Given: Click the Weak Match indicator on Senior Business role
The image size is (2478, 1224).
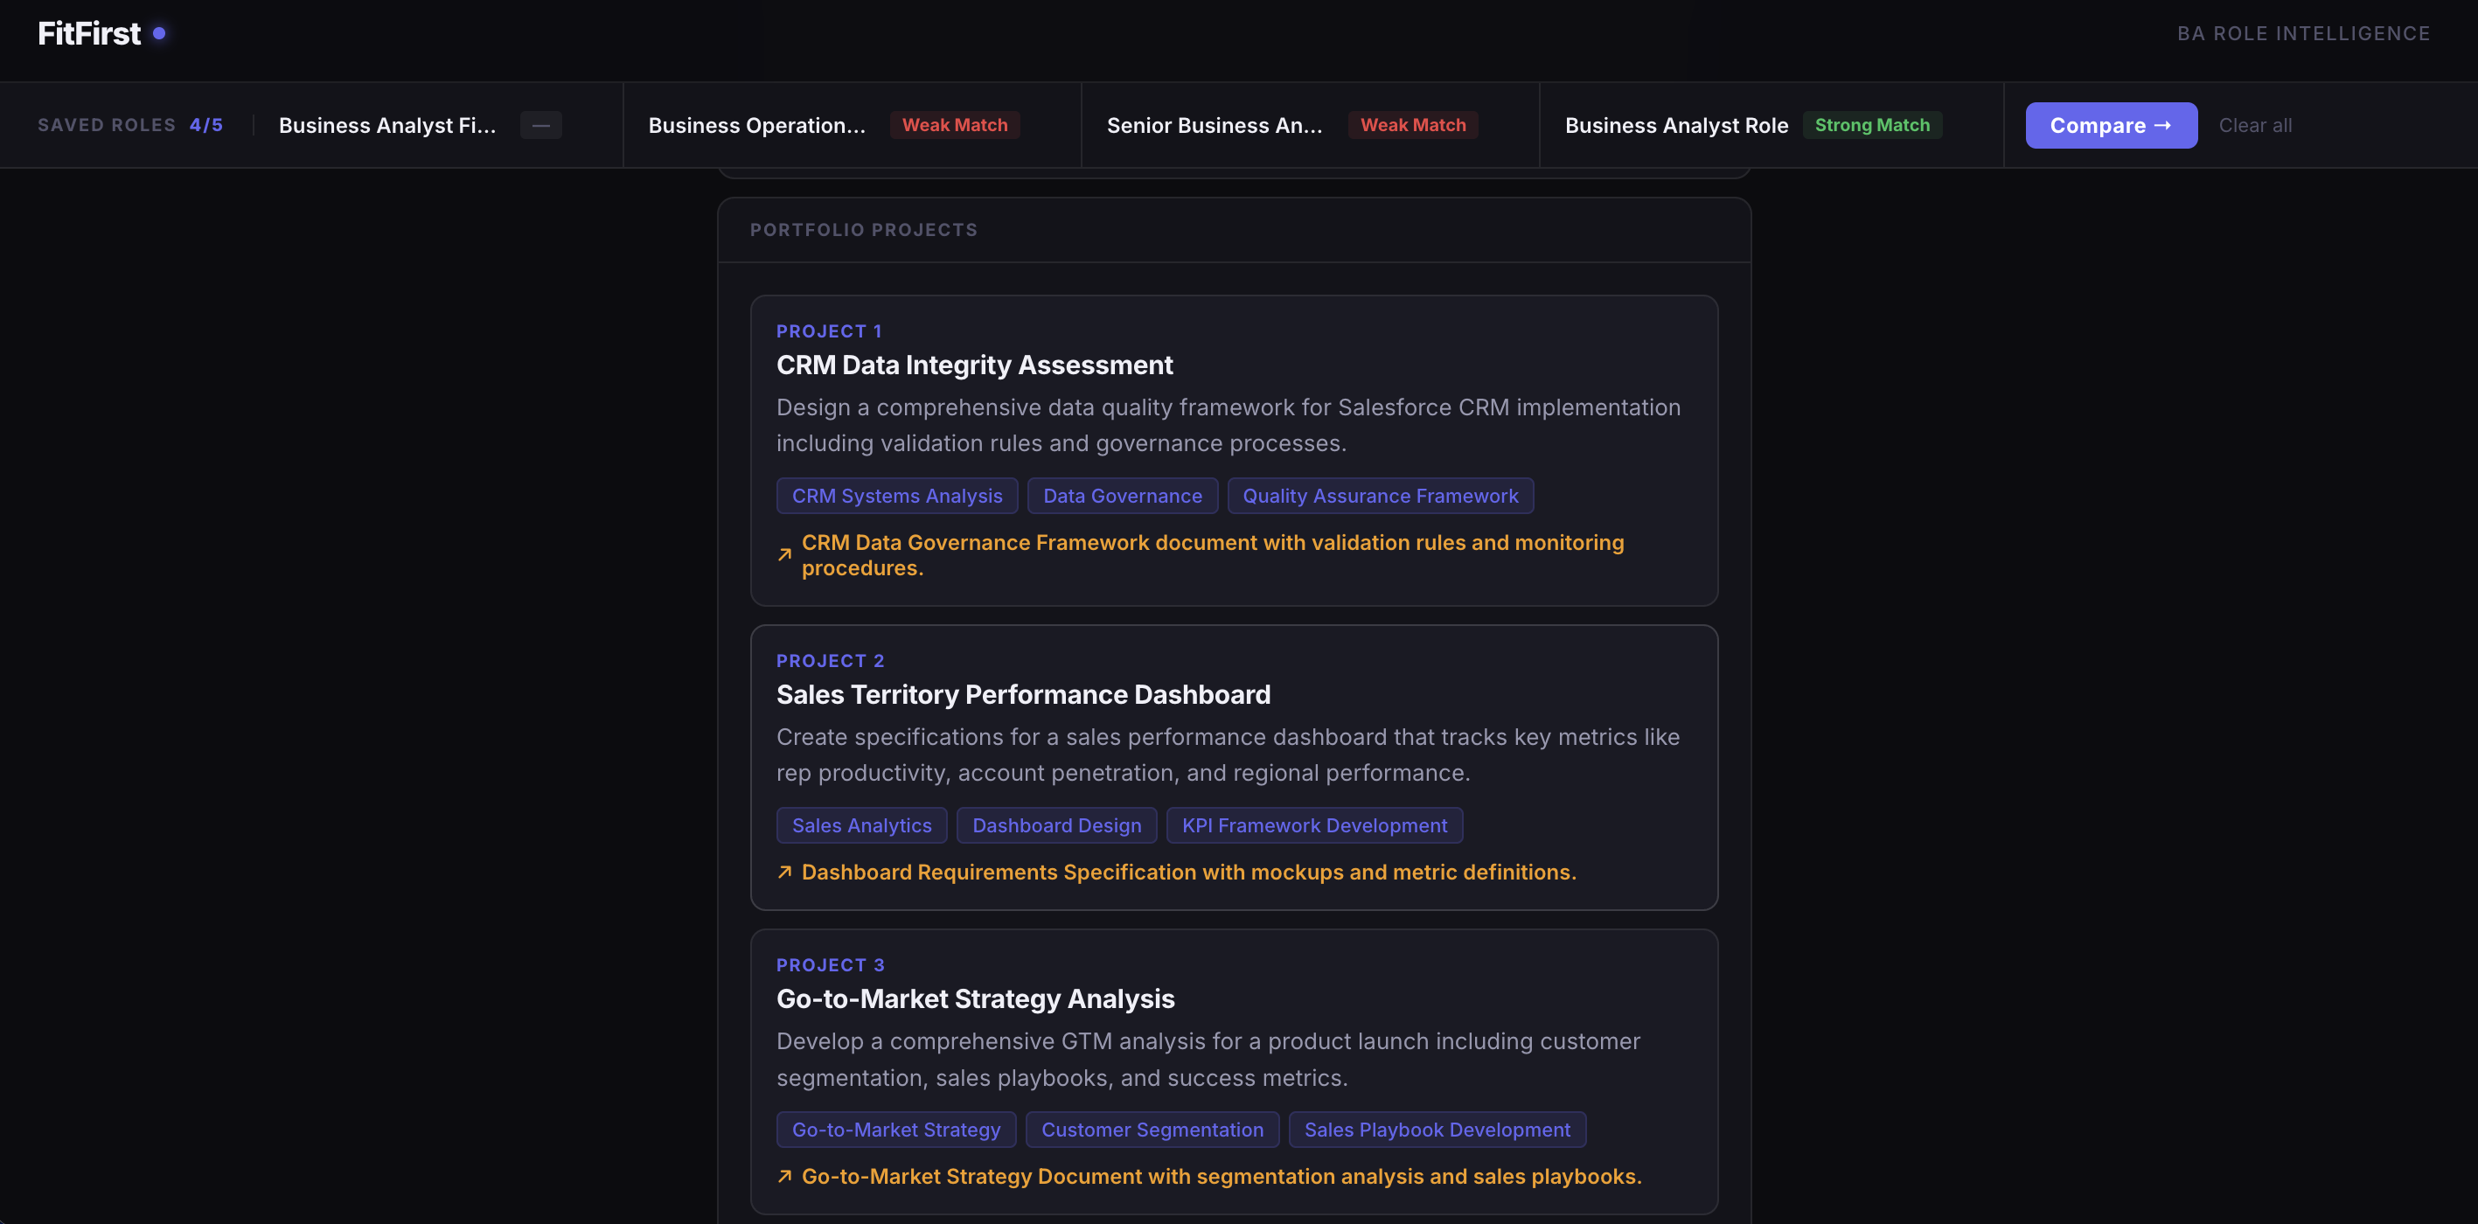Looking at the screenshot, I should coord(1412,125).
